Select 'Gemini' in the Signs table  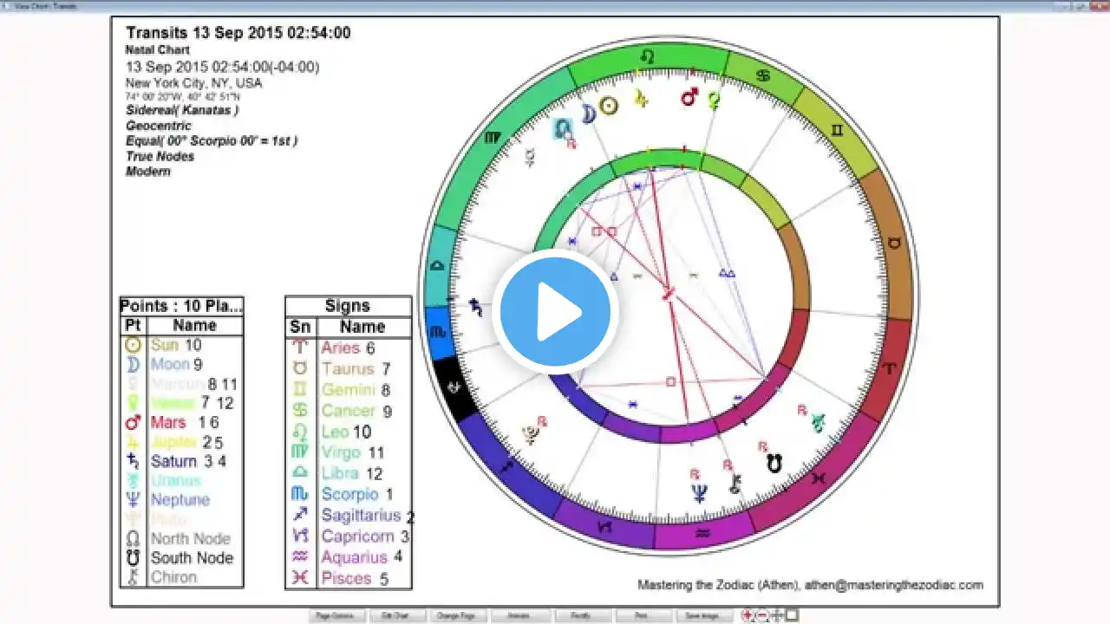348,390
